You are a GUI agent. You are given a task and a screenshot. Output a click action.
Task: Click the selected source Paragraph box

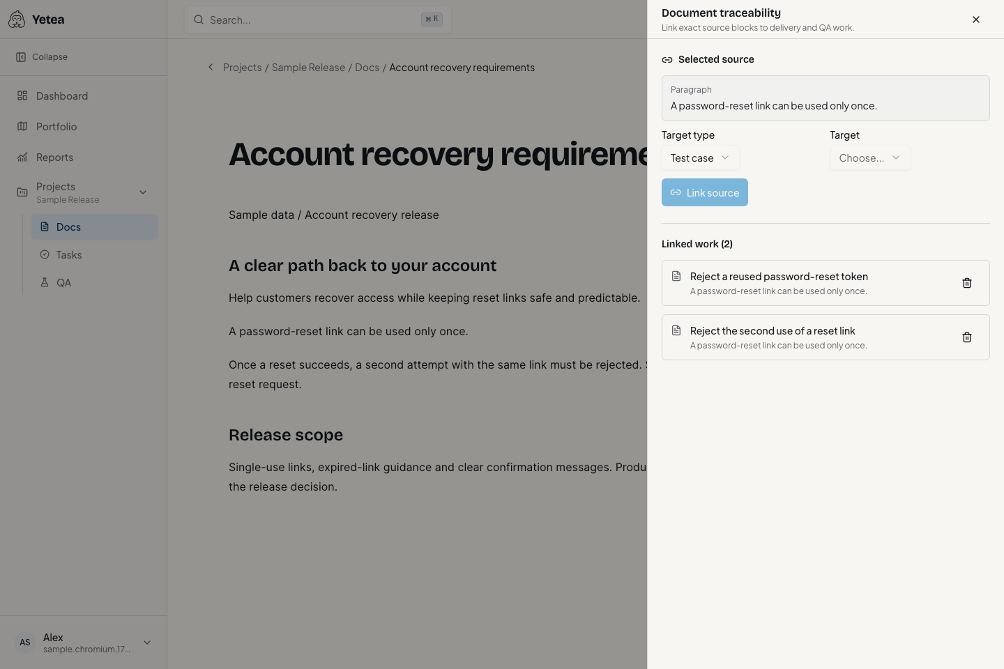(x=826, y=98)
